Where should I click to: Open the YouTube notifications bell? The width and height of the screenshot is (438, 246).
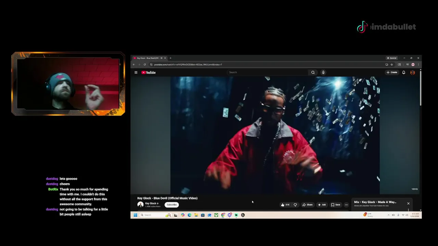(404, 72)
